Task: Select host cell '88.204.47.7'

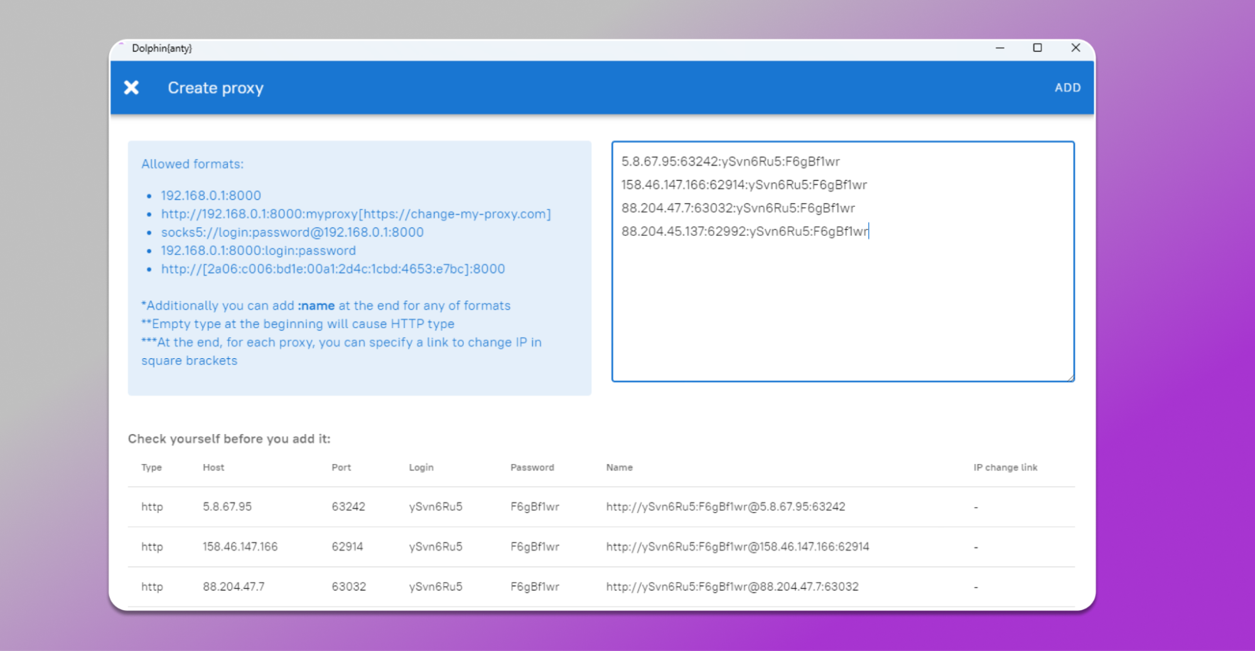Action: [x=234, y=587]
